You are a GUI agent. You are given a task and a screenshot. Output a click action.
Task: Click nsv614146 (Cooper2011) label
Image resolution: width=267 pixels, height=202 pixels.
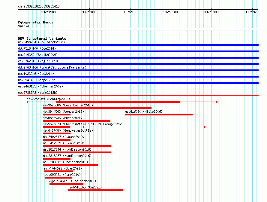pyautogui.click(x=38, y=80)
